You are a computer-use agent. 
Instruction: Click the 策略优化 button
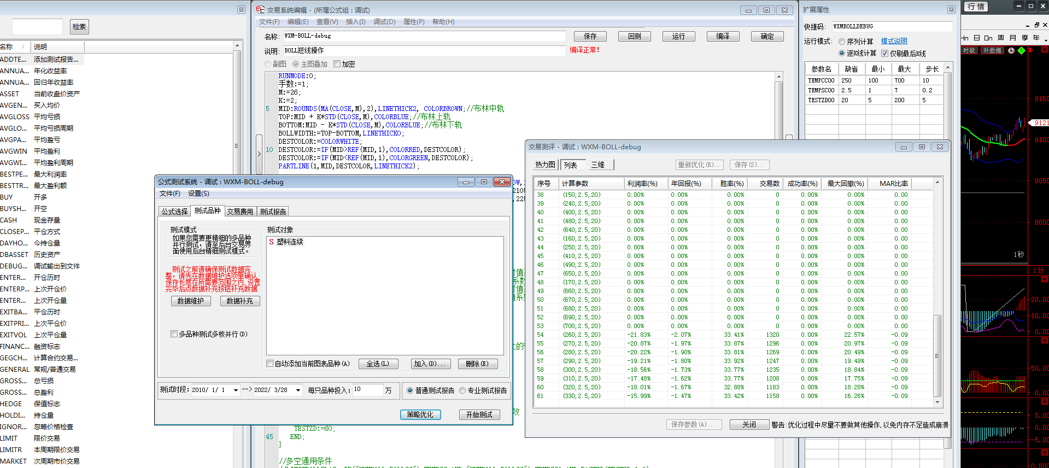[420, 414]
